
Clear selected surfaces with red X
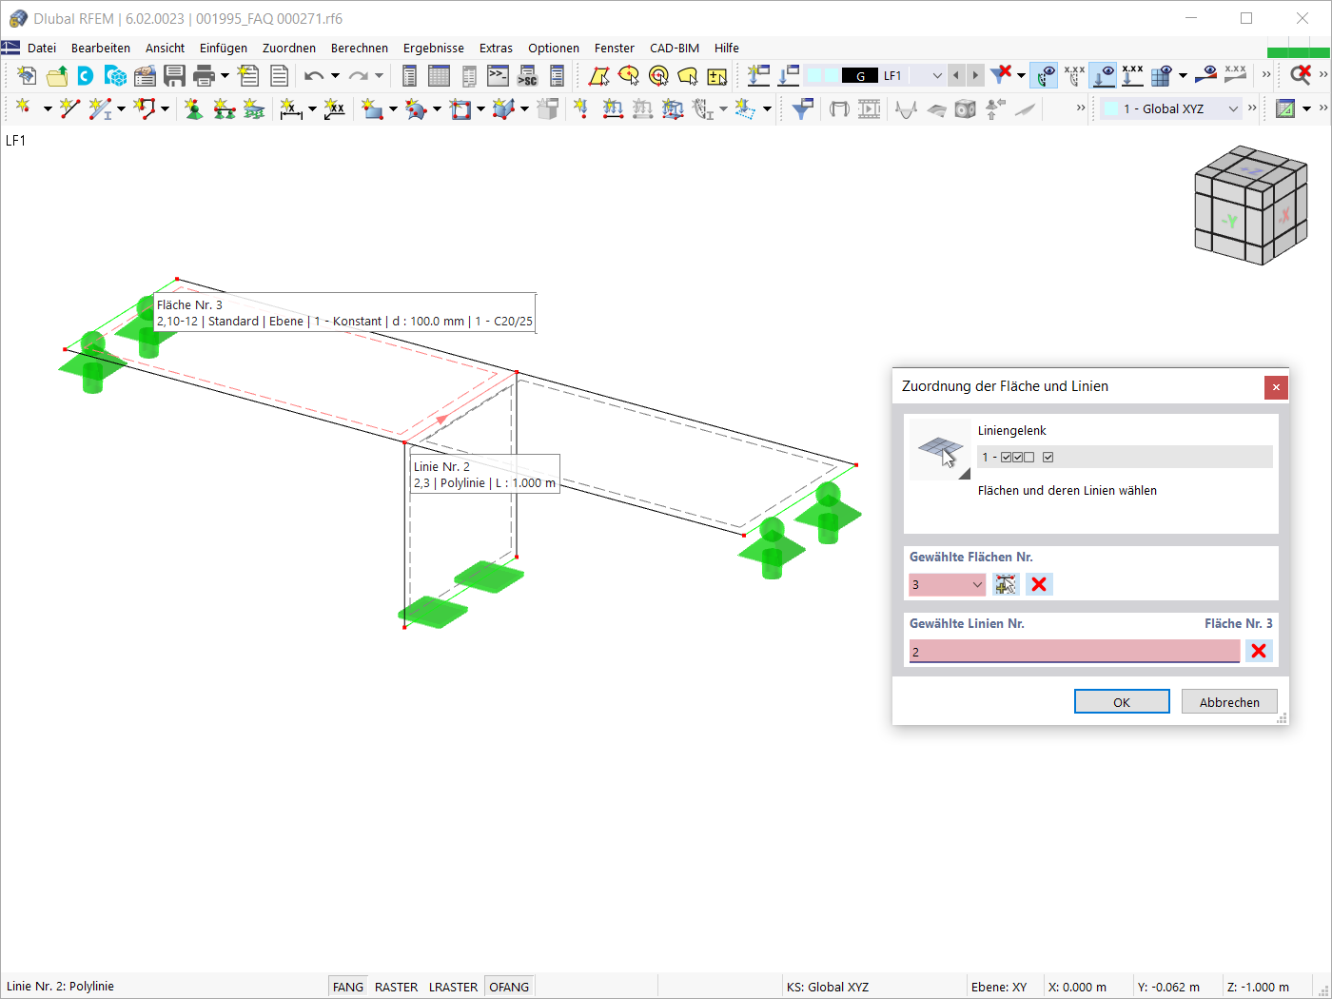click(x=1039, y=584)
